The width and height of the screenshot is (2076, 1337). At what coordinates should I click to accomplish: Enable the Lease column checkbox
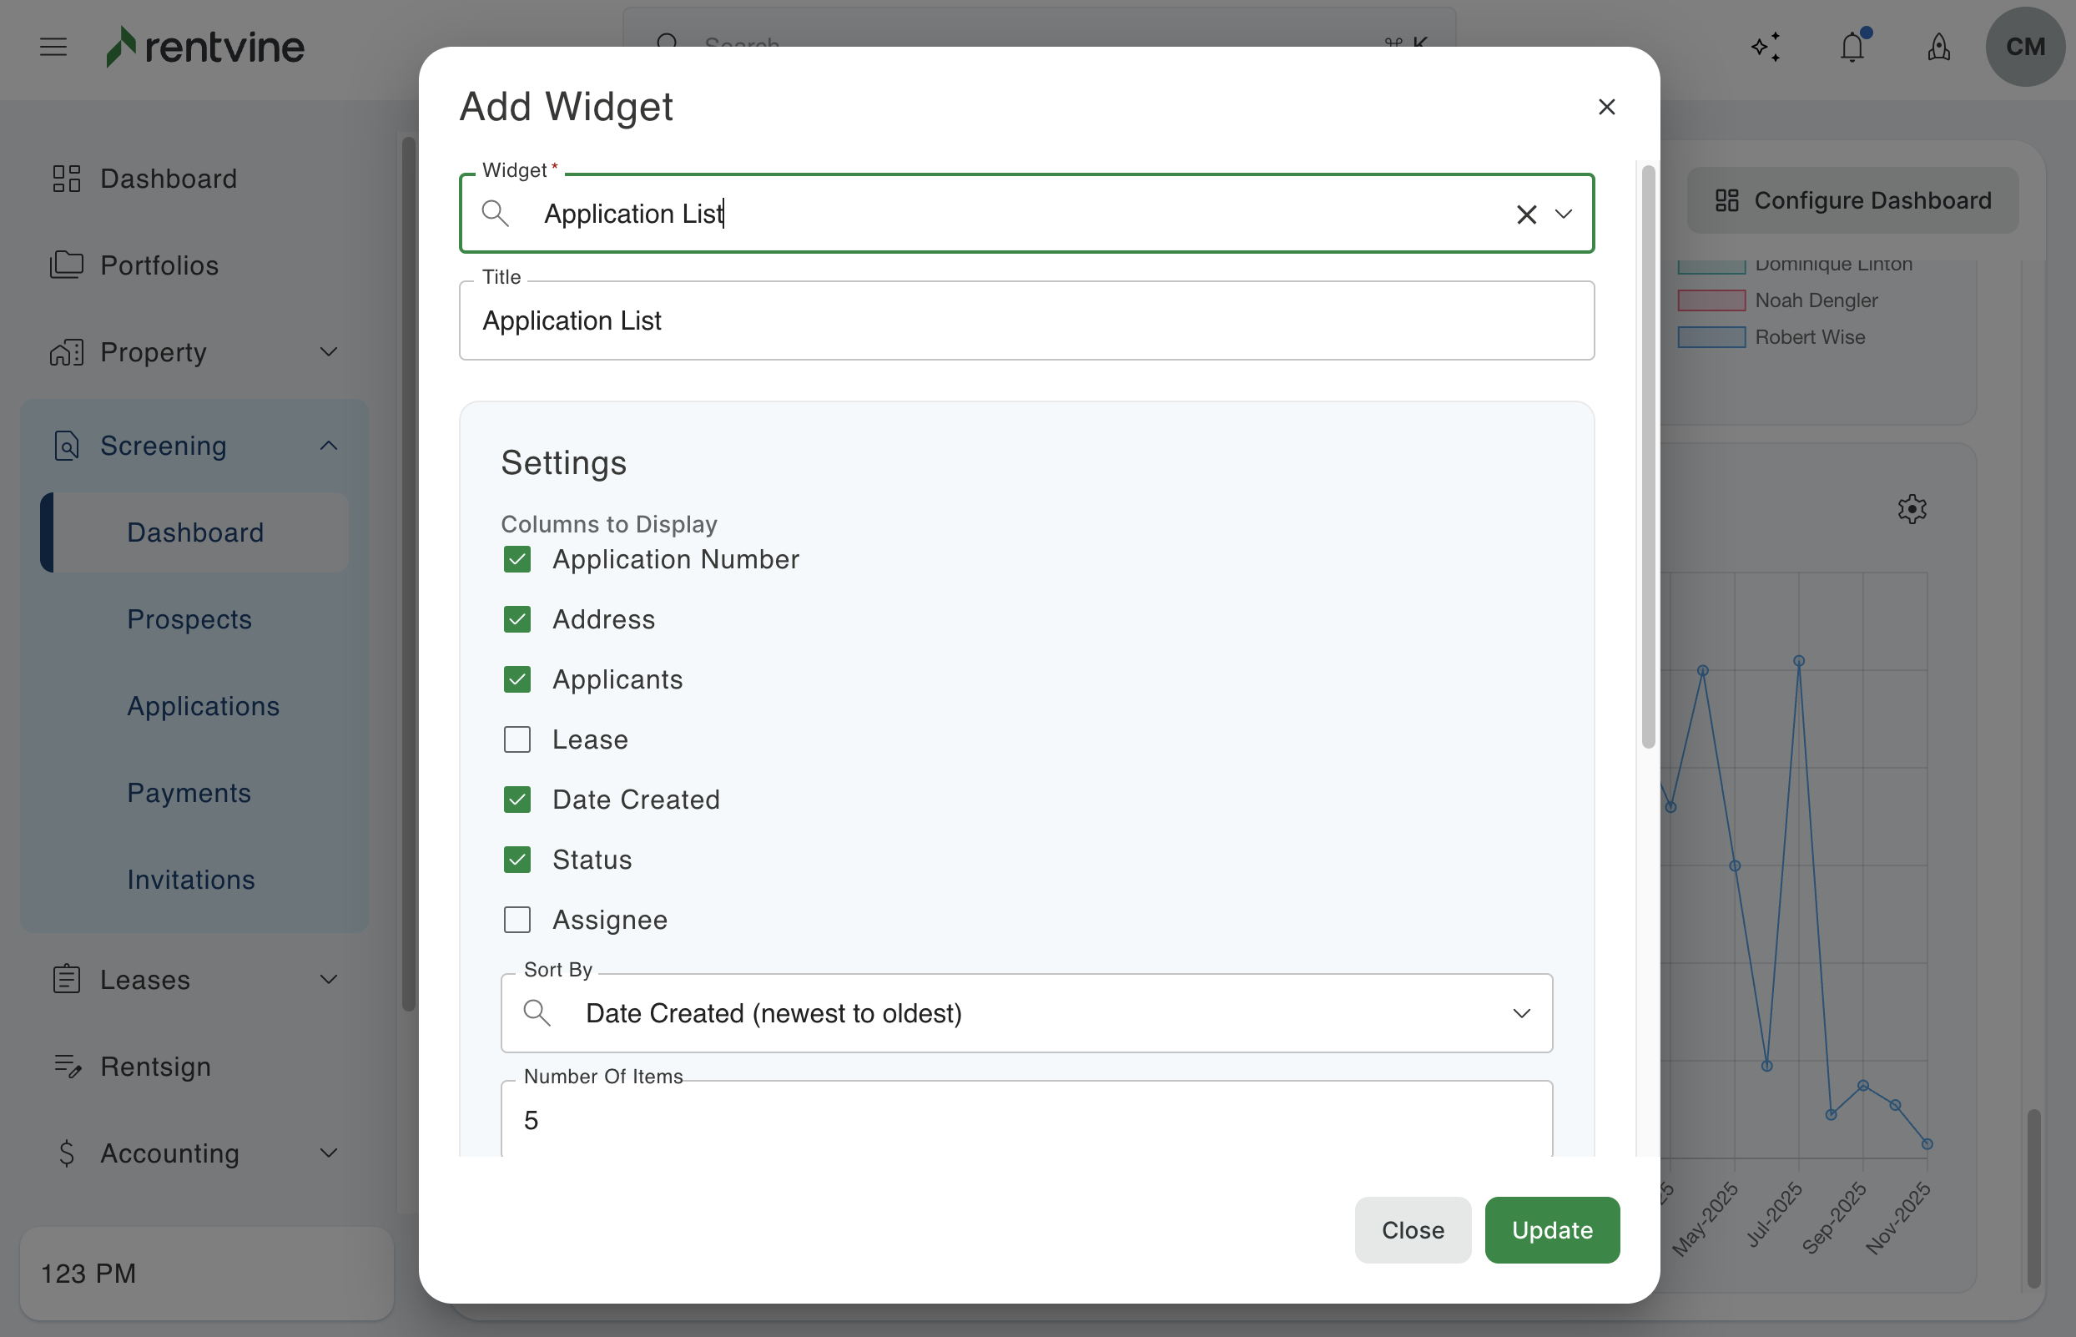(517, 739)
